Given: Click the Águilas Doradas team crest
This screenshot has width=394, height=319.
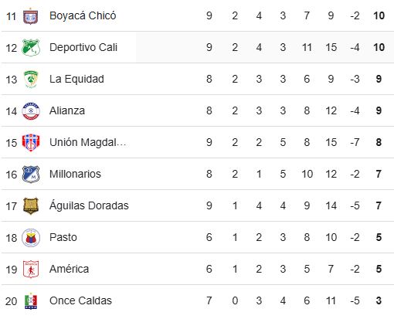Looking at the screenshot, I should tap(31, 206).
